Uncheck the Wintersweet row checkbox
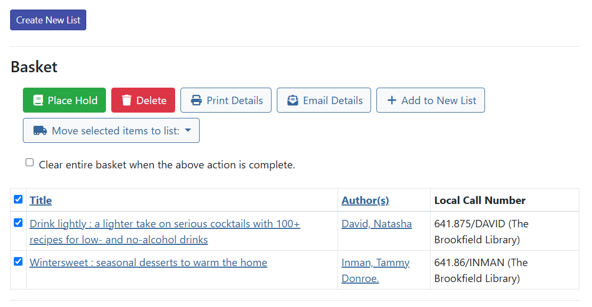This screenshot has height=307, width=592. coord(18,261)
